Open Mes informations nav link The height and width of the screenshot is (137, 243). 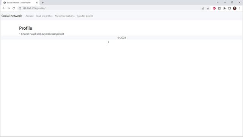65,16
